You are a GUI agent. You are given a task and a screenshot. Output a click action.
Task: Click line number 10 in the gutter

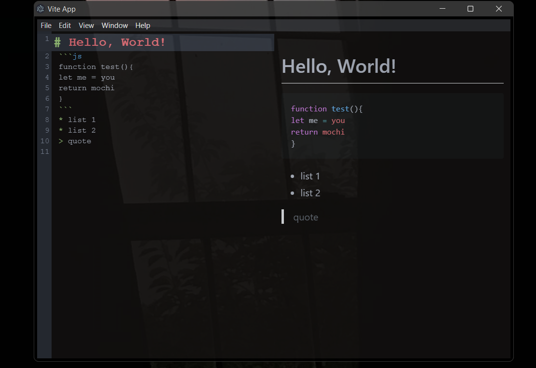(44, 141)
